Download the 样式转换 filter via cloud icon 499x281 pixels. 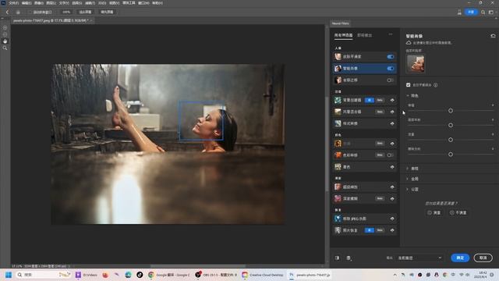click(x=392, y=123)
